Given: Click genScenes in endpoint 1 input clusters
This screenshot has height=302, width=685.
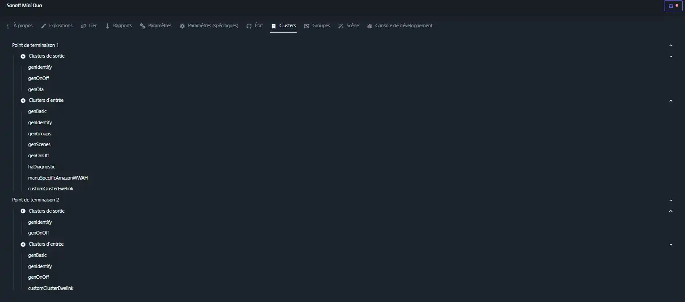Looking at the screenshot, I should click(39, 144).
